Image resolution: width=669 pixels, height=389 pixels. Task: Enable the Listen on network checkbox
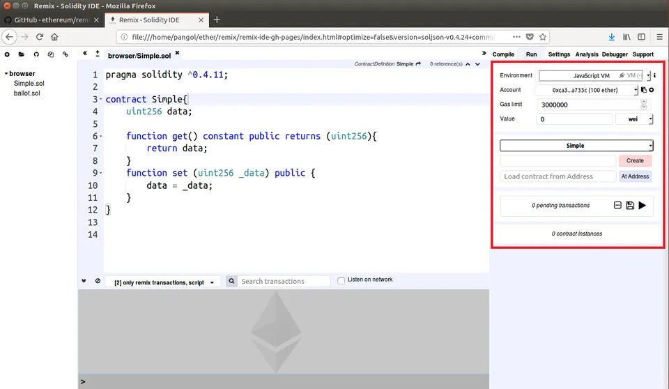(341, 280)
